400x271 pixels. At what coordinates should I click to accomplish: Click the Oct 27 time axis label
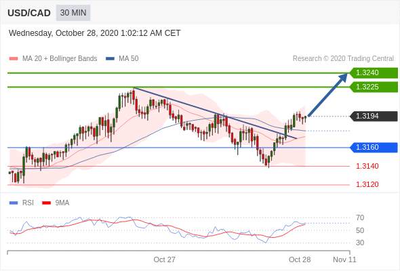(x=164, y=259)
